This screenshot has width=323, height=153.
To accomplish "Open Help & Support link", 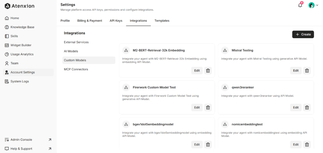I will [28, 149].
